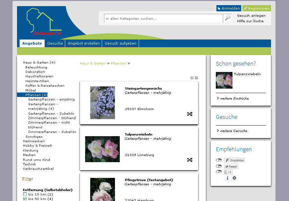Click 'Tulpenzwiebeln' text in sidebar panel
The height and width of the screenshot is (201, 289).
[x=247, y=74]
